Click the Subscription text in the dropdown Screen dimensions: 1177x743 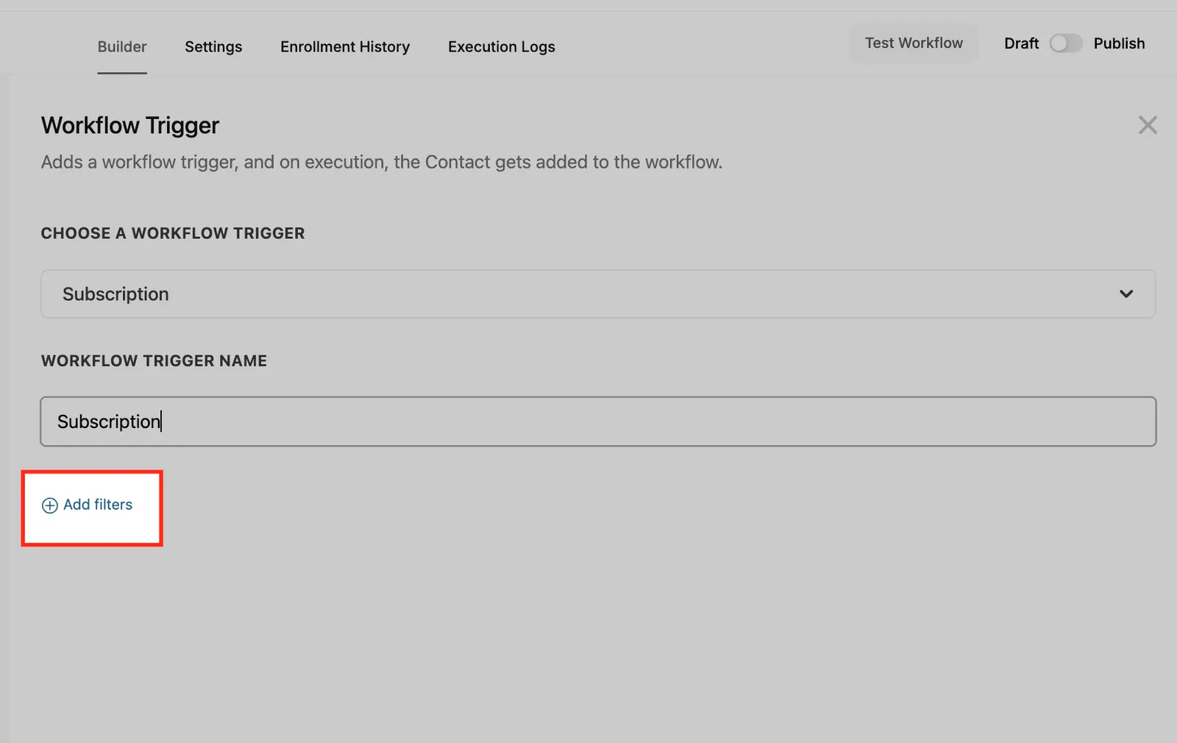(x=115, y=294)
